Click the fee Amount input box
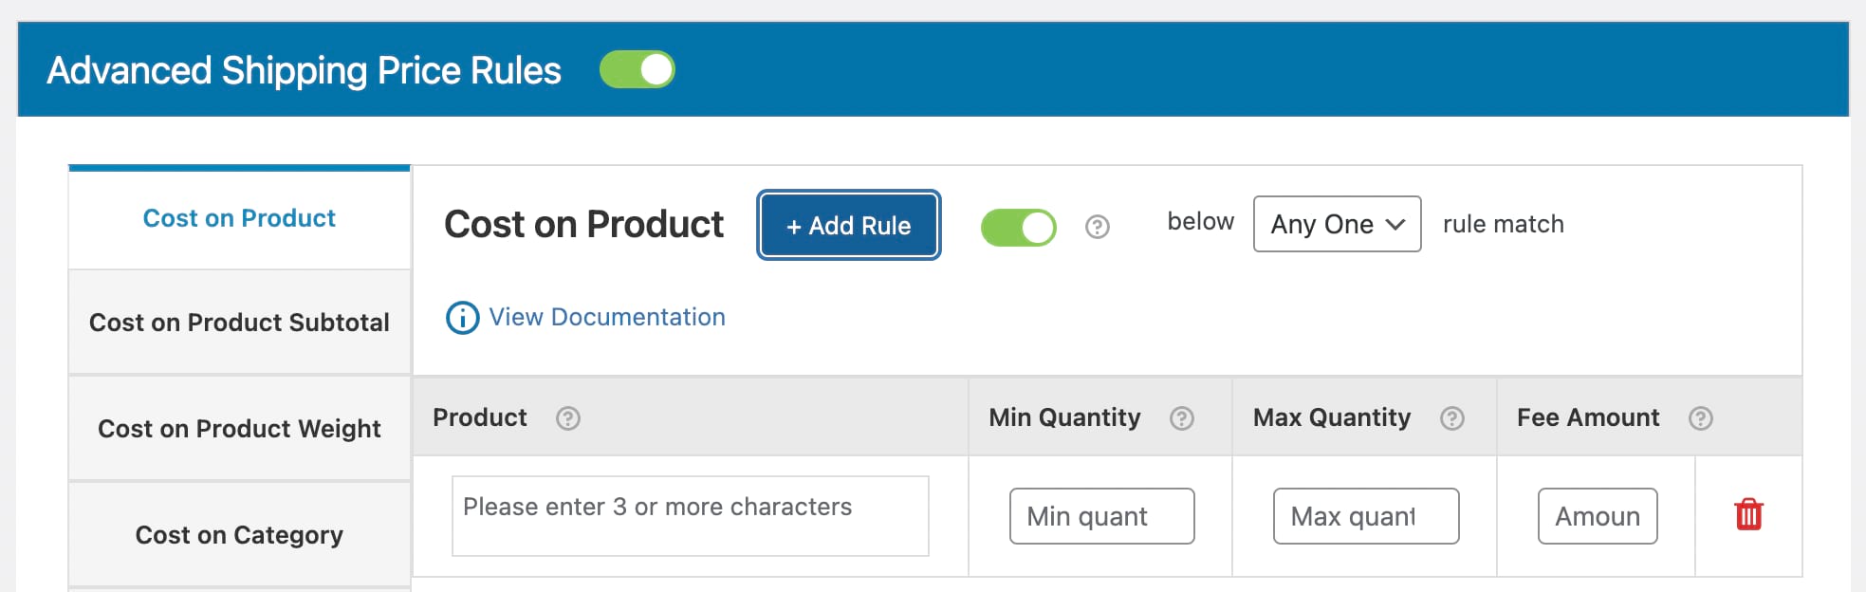 (x=1598, y=515)
